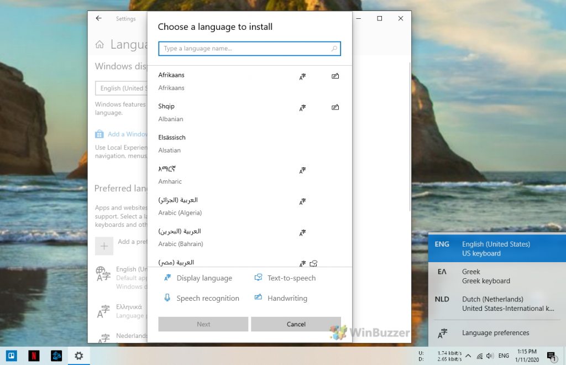Open the Language preferences keyboard icon
This screenshot has width=566, height=365.
coord(442,333)
